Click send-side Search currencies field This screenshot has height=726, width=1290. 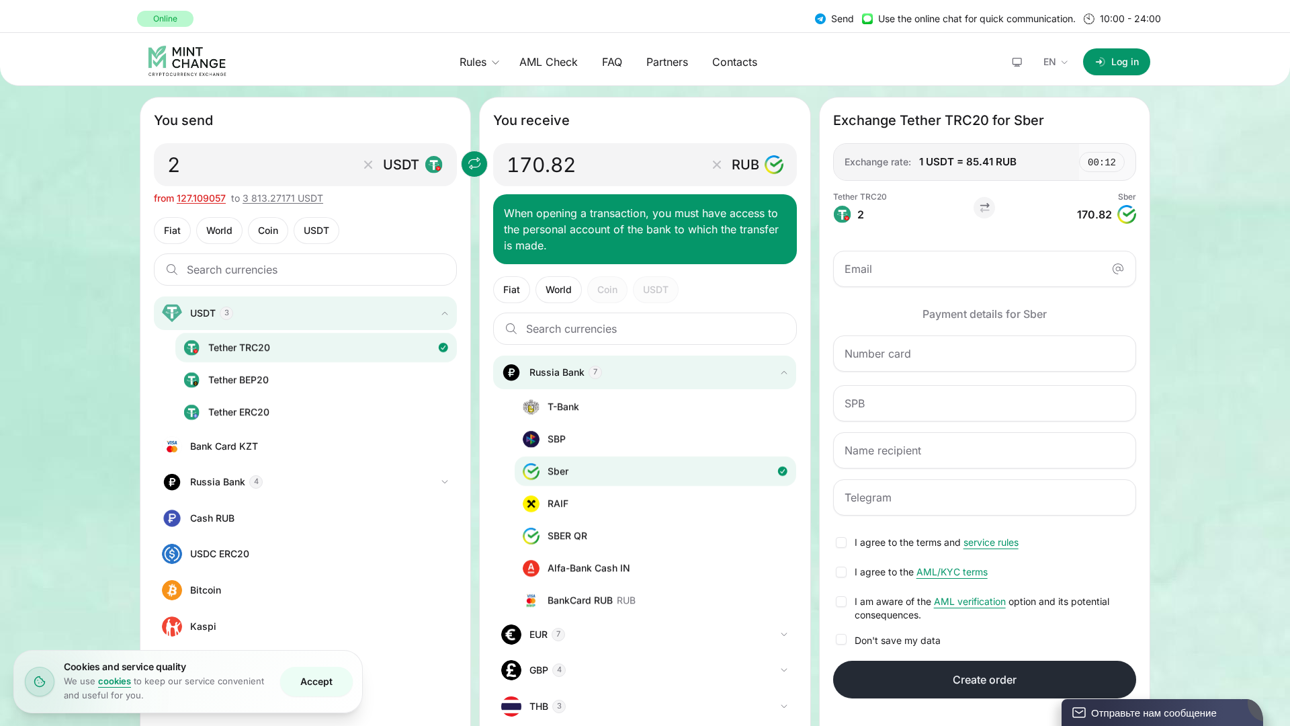[305, 270]
